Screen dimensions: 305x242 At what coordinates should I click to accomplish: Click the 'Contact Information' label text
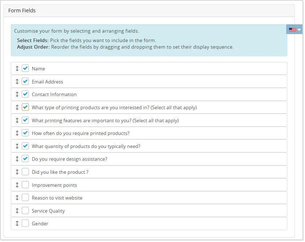(x=54, y=95)
